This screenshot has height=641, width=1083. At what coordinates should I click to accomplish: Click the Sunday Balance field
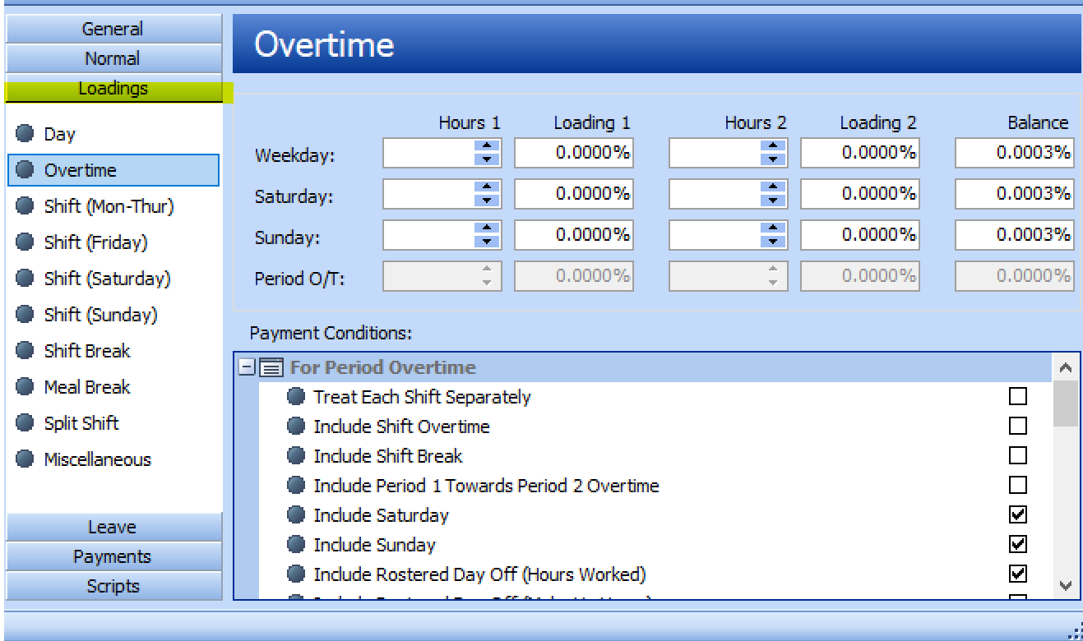click(1015, 234)
